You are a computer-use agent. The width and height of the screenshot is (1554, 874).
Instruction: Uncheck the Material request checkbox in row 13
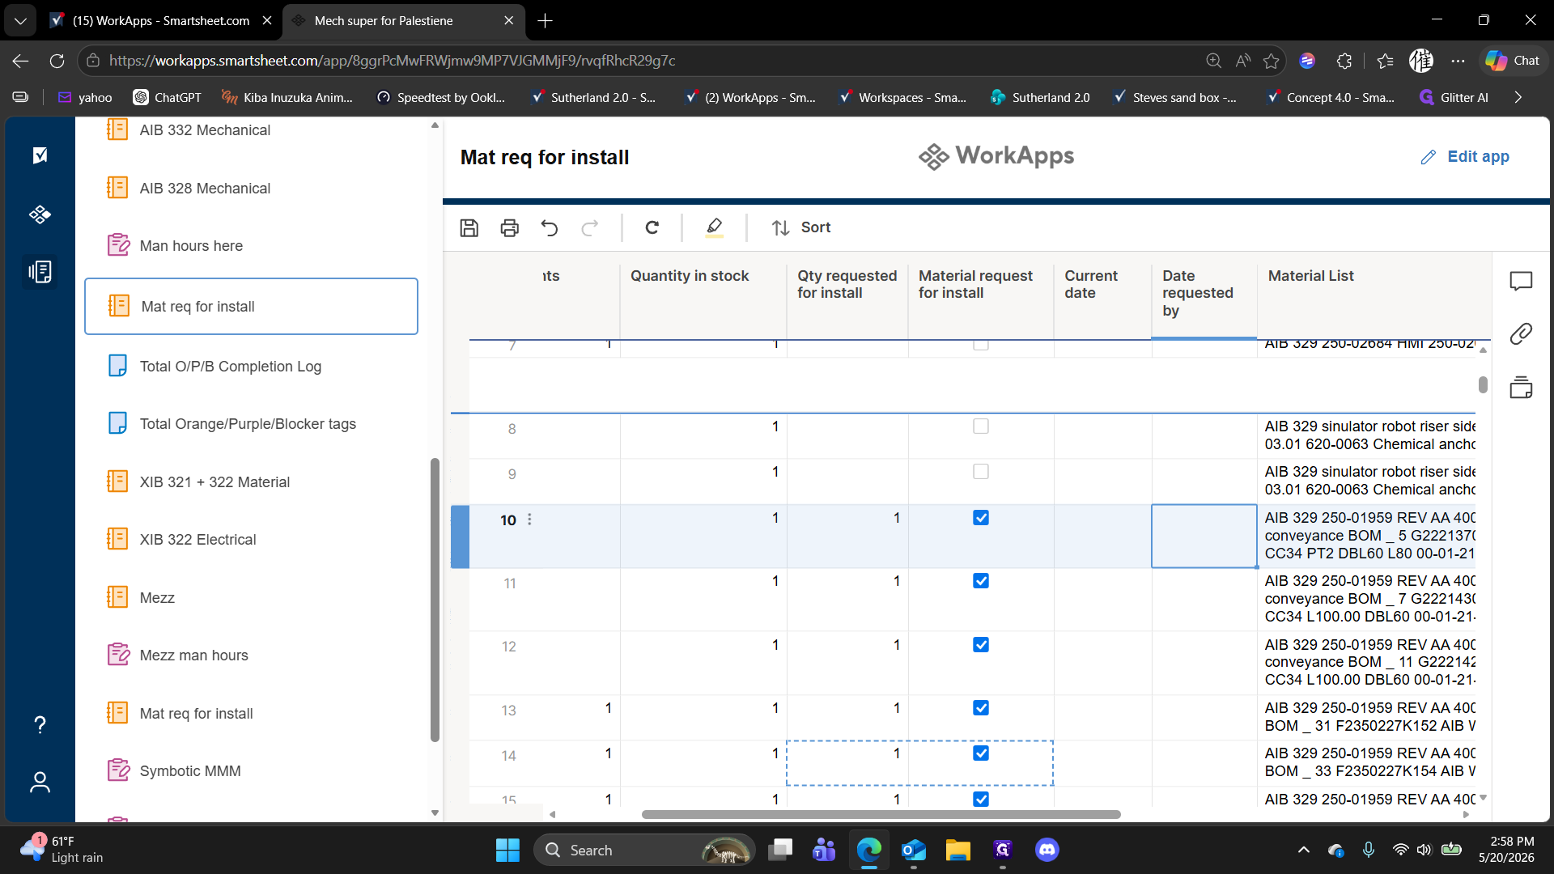[980, 708]
